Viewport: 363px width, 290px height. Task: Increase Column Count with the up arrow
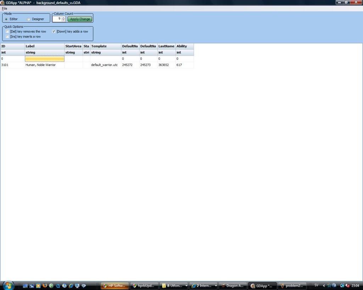click(x=63, y=18)
